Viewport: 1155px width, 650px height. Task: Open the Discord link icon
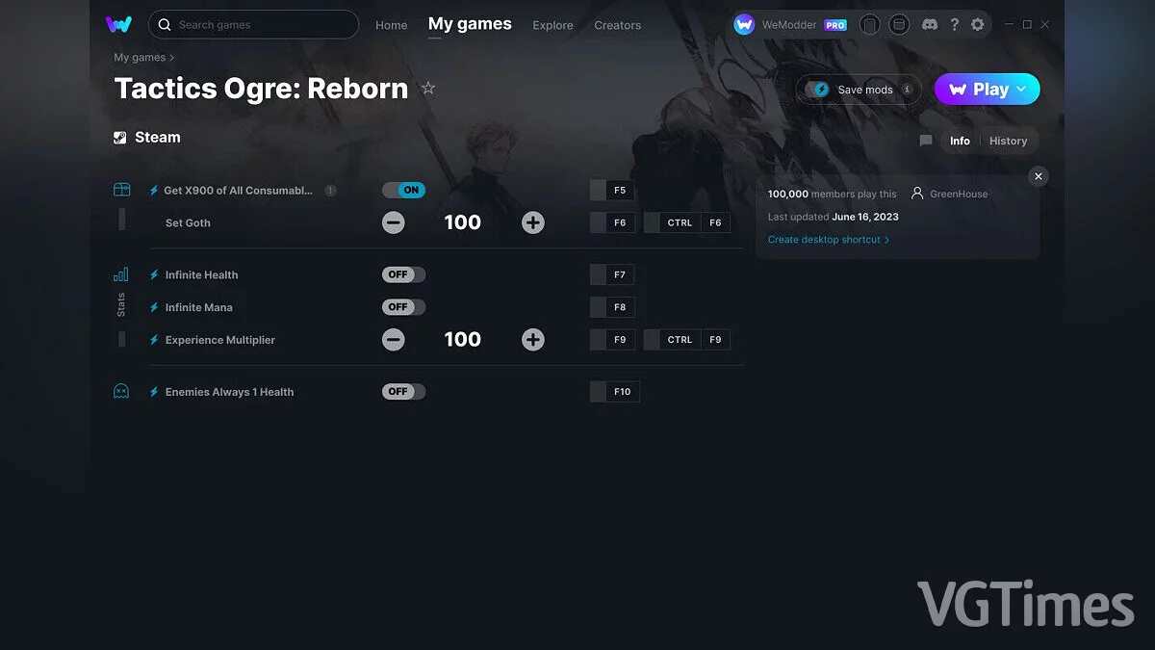[930, 25]
